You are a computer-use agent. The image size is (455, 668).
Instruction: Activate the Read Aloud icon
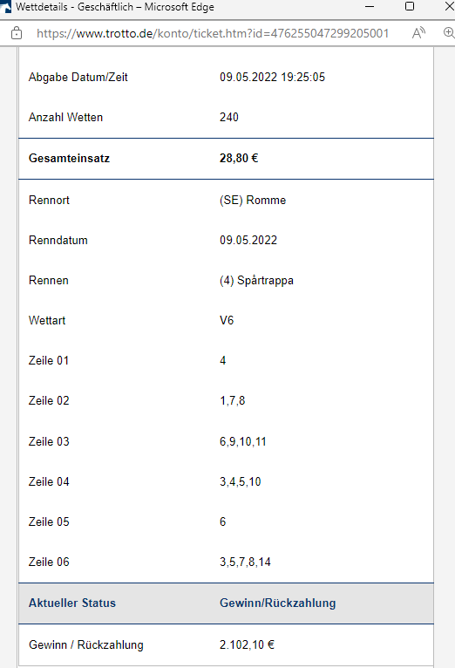tap(418, 33)
